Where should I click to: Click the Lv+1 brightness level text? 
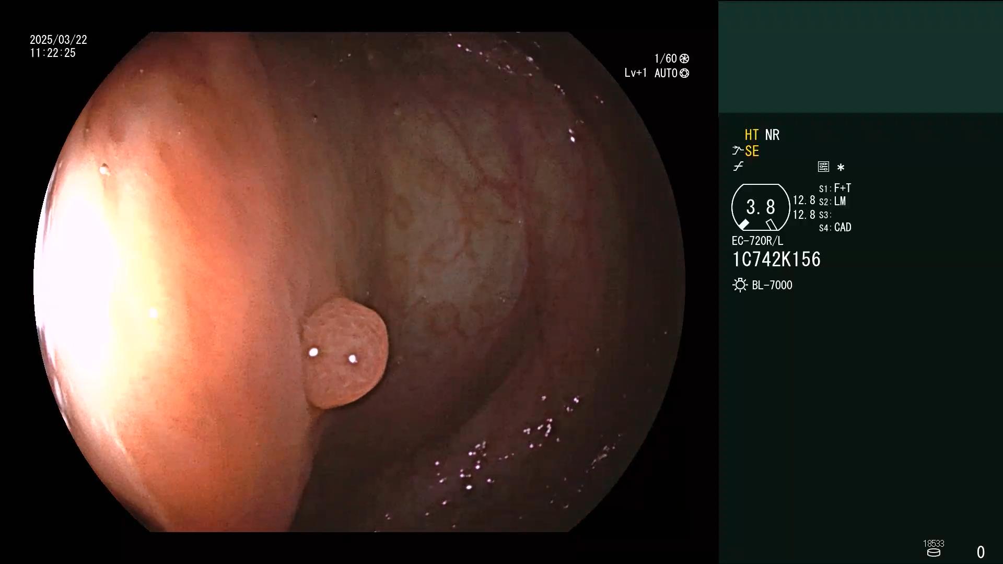636,73
